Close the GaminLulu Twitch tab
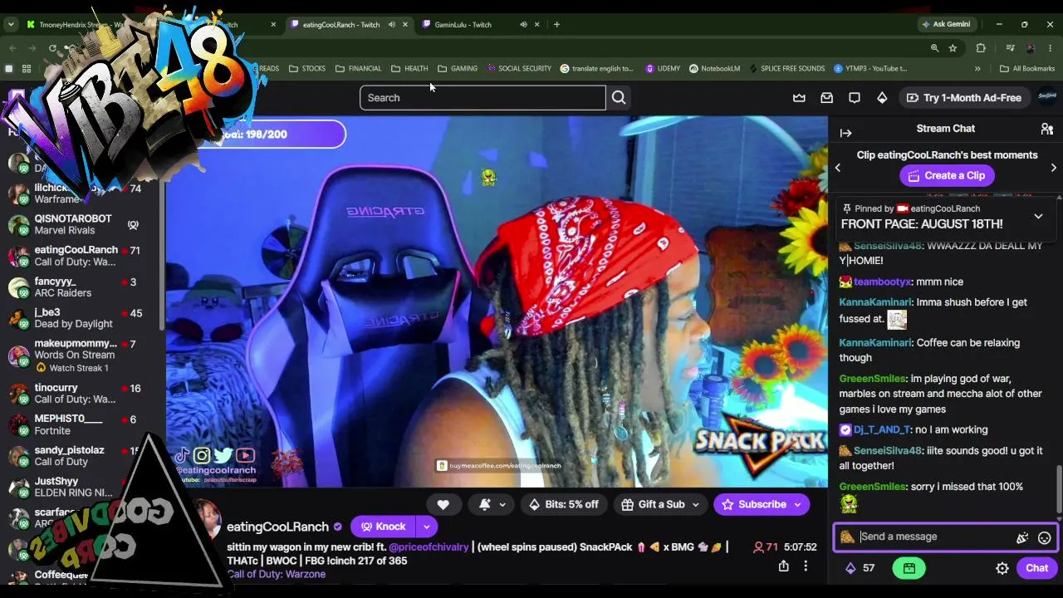Screen dimensions: 1063x598 click(x=536, y=24)
